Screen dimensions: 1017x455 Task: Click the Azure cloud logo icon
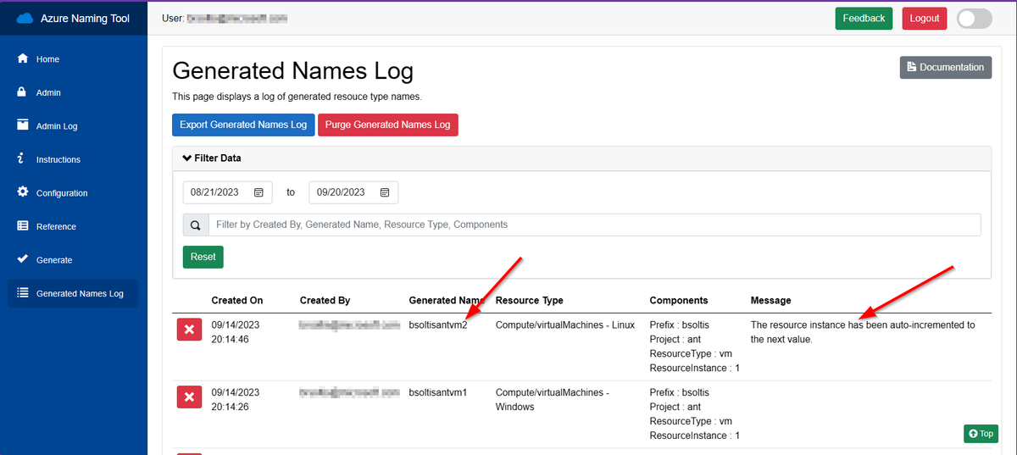(x=25, y=18)
